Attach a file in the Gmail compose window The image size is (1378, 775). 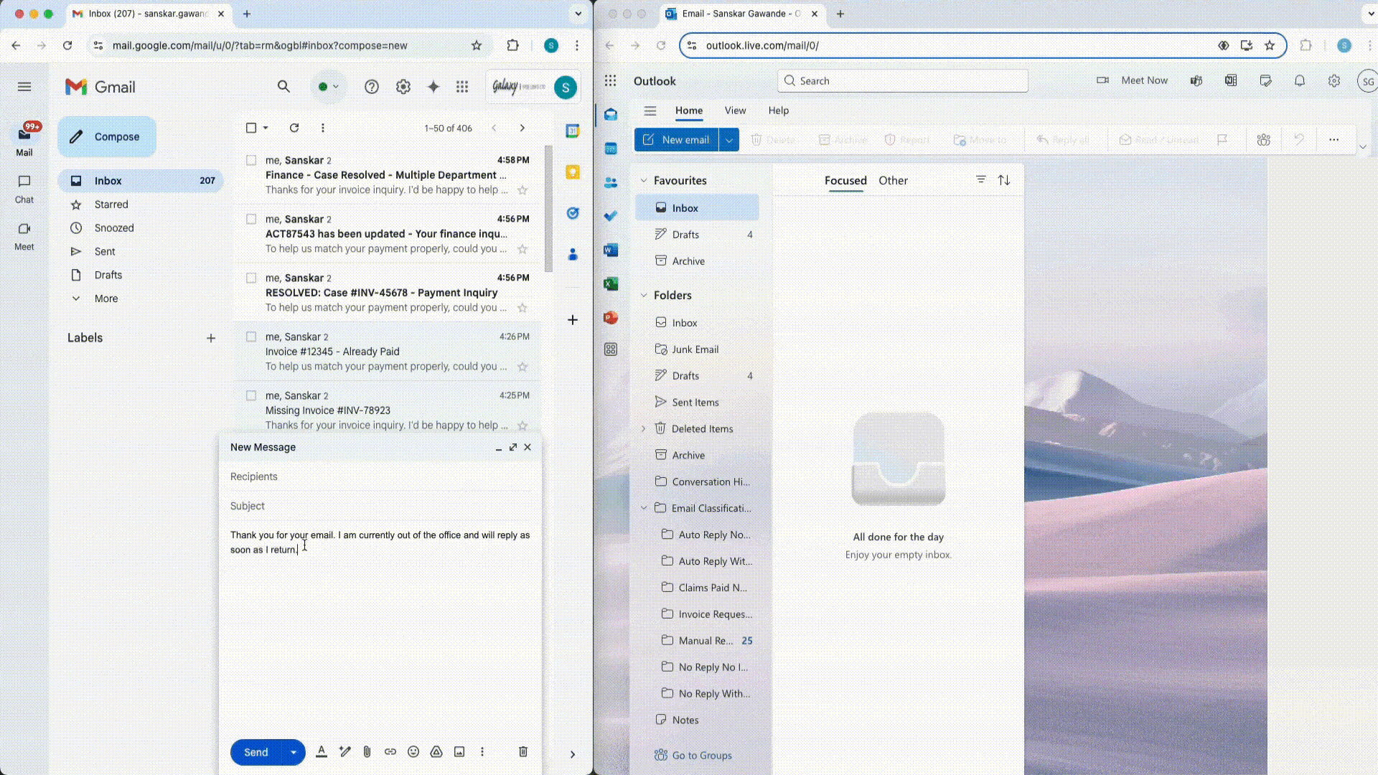pyautogui.click(x=367, y=752)
